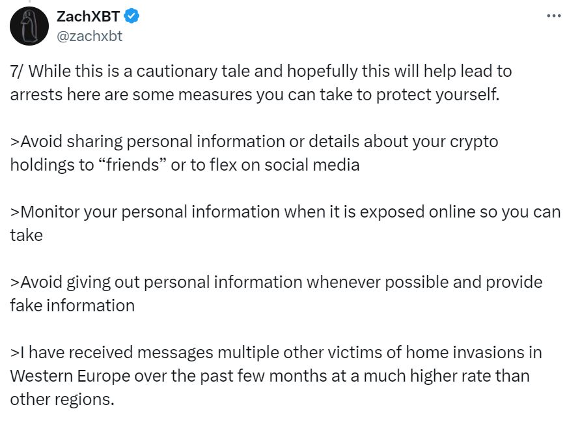Click the quoted word 'friends'
This screenshot has height=422, width=567.
click(132, 165)
